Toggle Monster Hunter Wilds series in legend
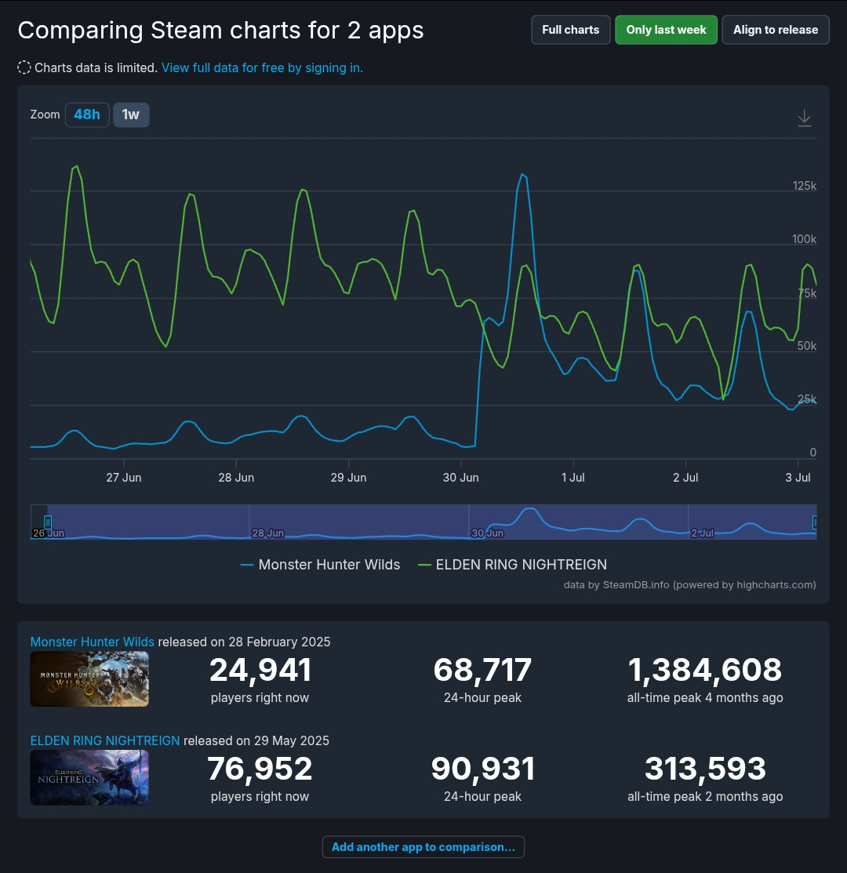The height and width of the screenshot is (873, 847). pyautogui.click(x=321, y=565)
